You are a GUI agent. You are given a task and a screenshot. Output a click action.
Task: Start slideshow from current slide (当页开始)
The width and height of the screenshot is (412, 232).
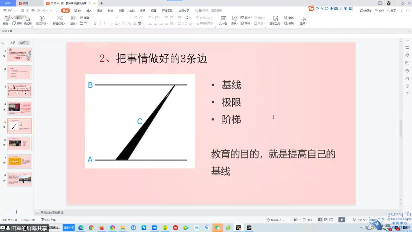[x=42, y=19]
